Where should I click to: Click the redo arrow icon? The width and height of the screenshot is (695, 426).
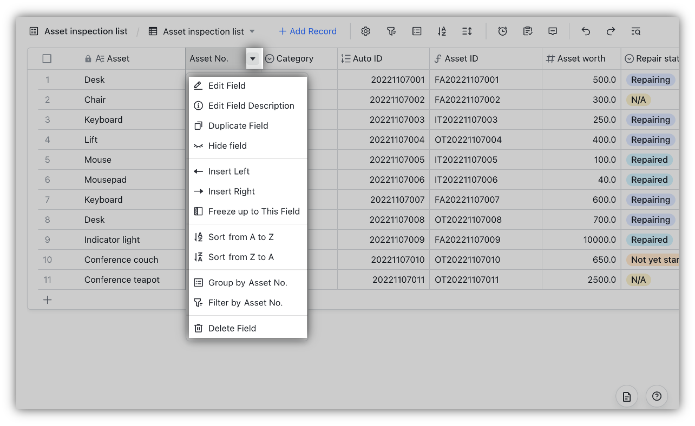tap(611, 31)
